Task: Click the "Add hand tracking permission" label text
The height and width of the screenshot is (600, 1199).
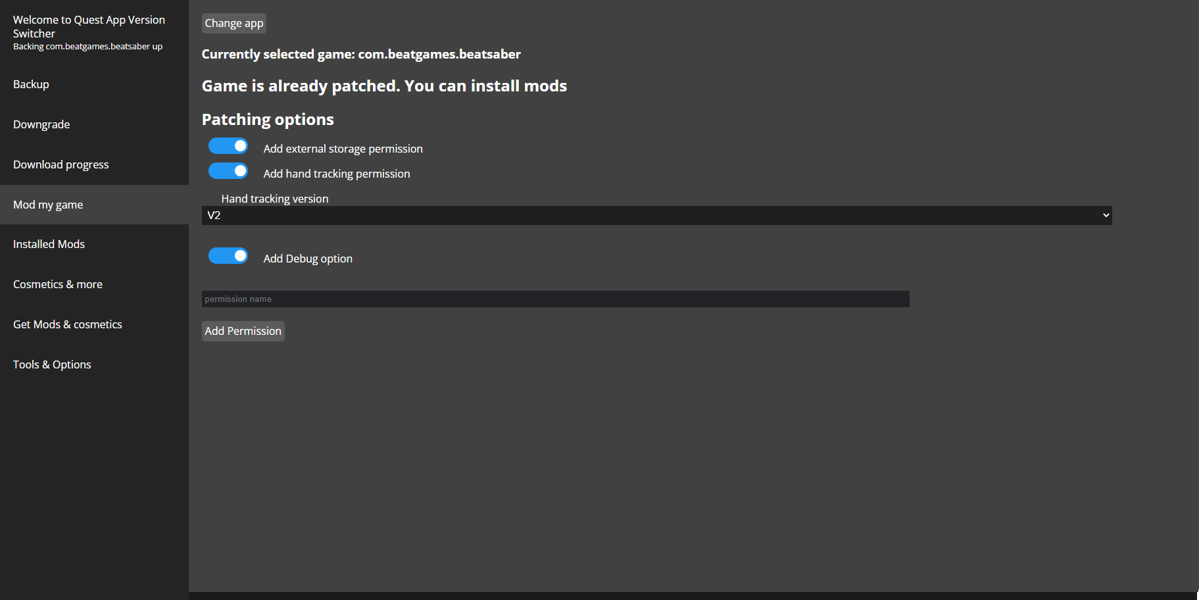Action: 336,174
